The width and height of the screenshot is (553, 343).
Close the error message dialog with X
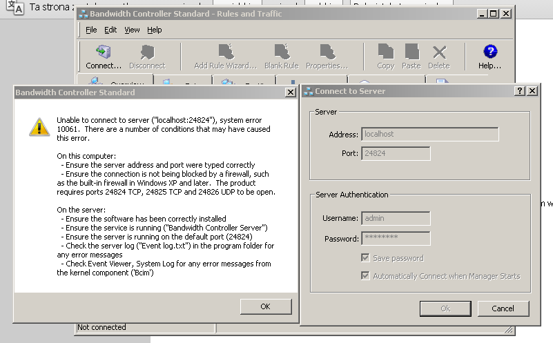tap(290, 92)
